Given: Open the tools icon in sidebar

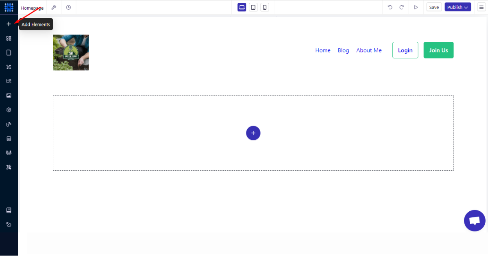Looking at the screenshot, I should pos(9,167).
